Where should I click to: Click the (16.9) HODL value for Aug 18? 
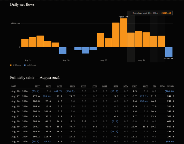click(x=114, y=132)
